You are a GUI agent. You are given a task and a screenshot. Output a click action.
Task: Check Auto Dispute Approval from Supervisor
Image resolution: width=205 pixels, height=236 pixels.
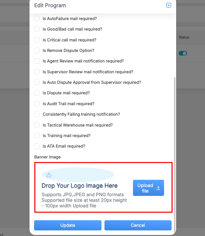coord(37,83)
